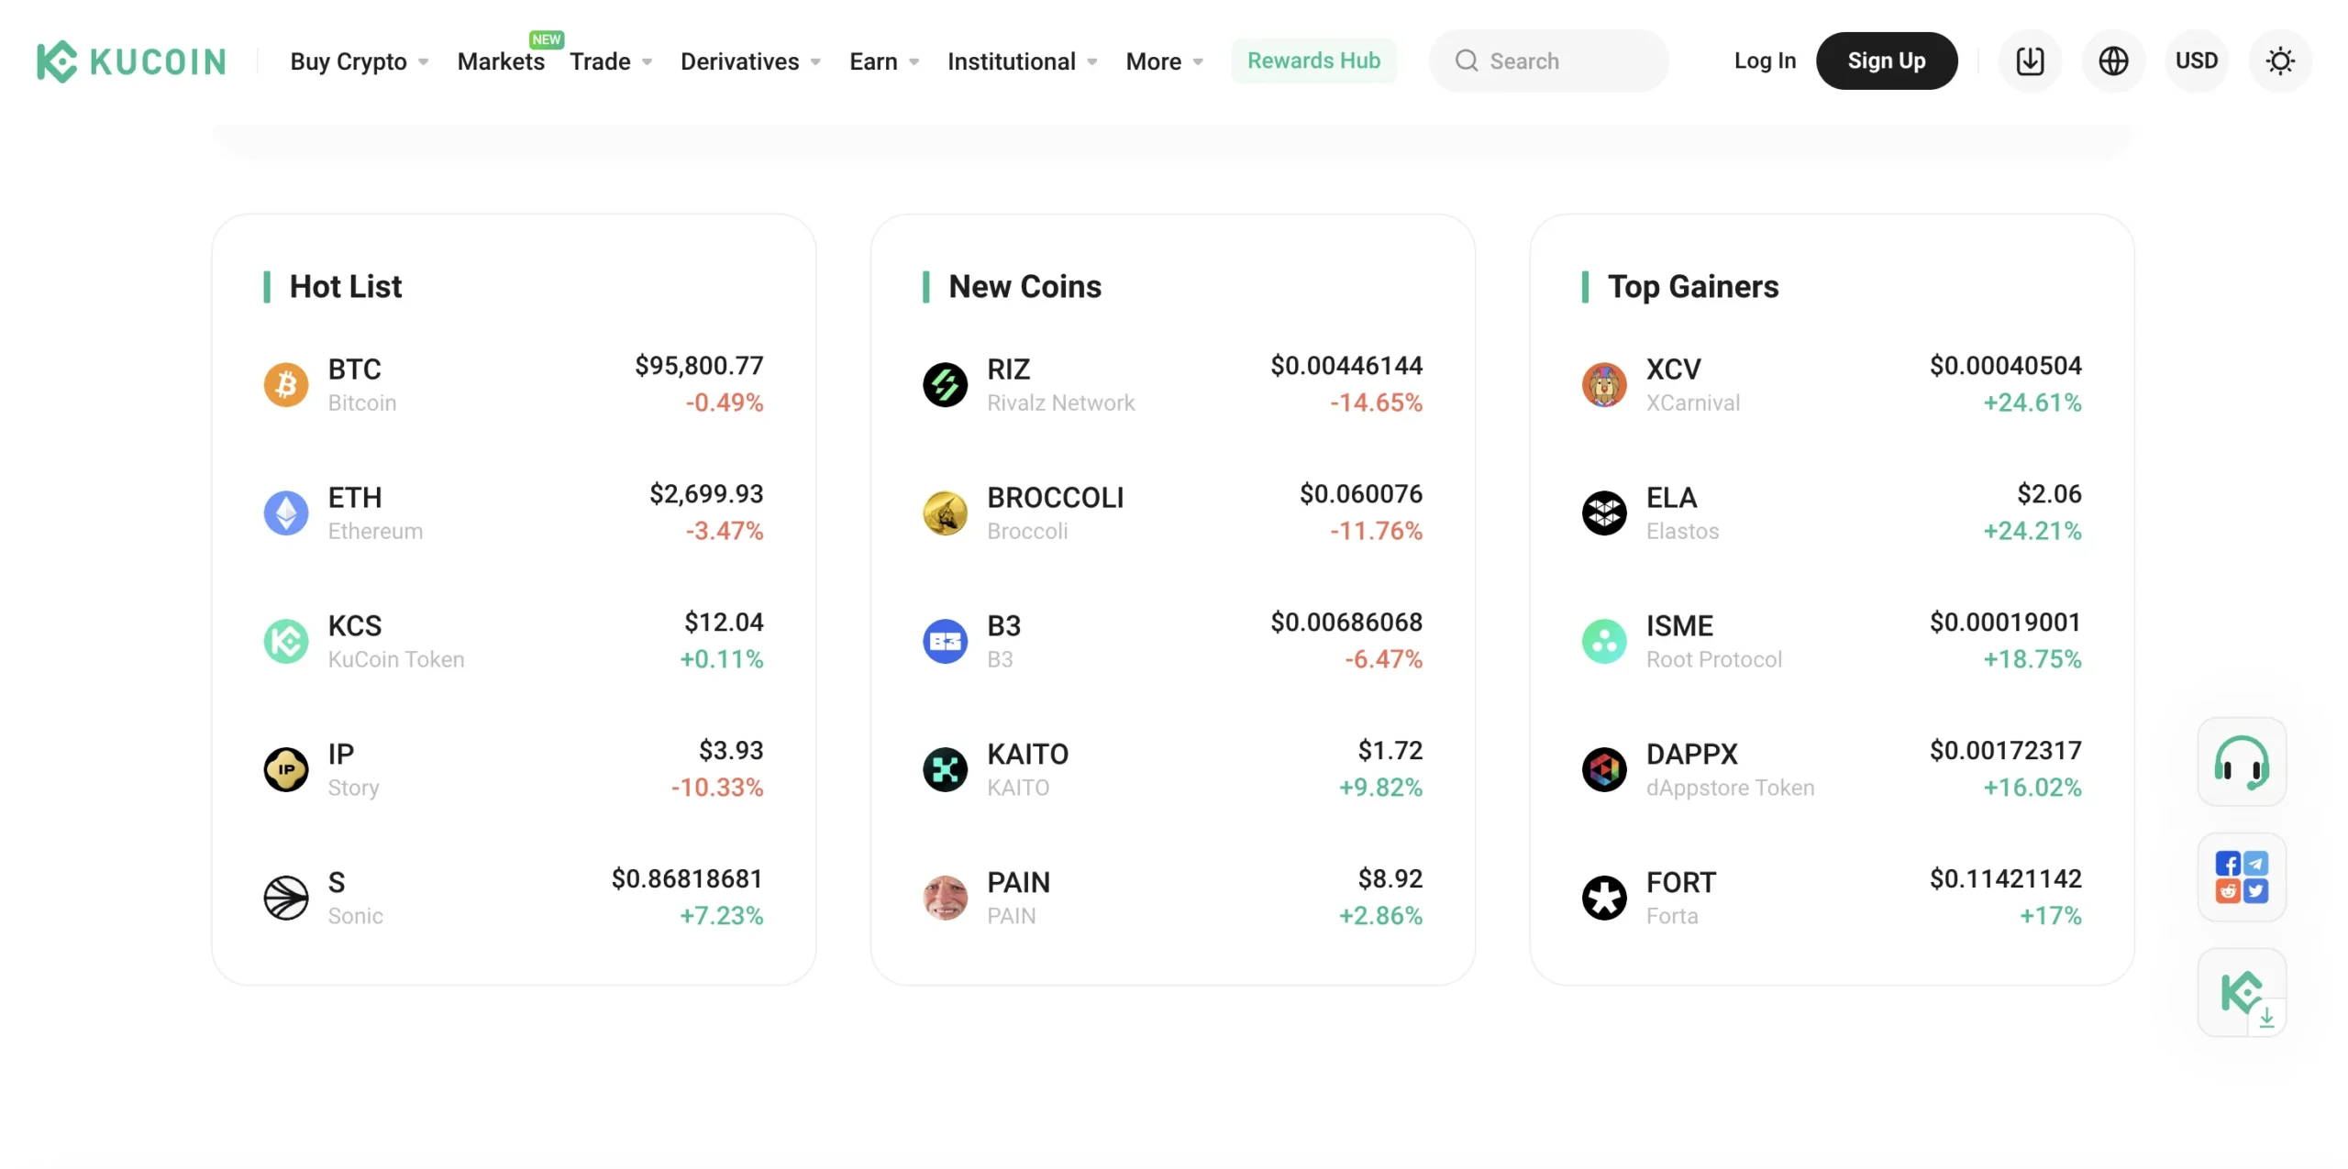Click BTC price $95,800.77
The width and height of the screenshot is (2348, 1169).
pyautogui.click(x=699, y=366)
